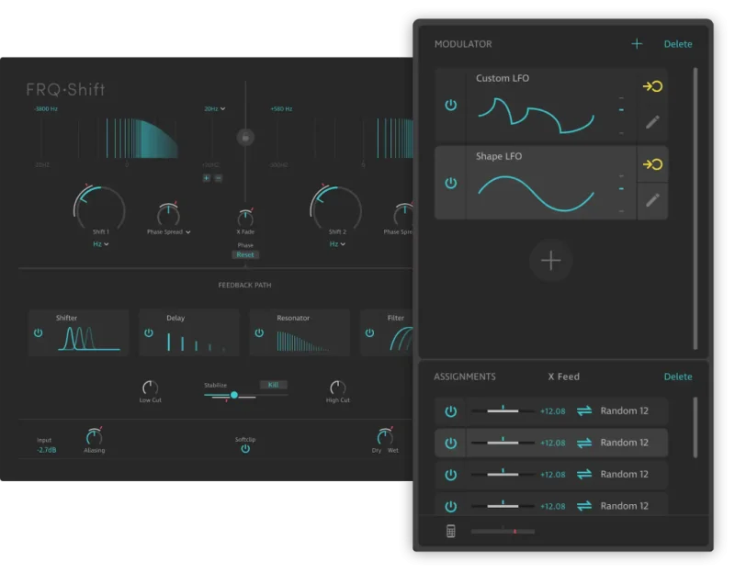Click the High Cut knob
The image size is (735, 573).
[337, 388]
